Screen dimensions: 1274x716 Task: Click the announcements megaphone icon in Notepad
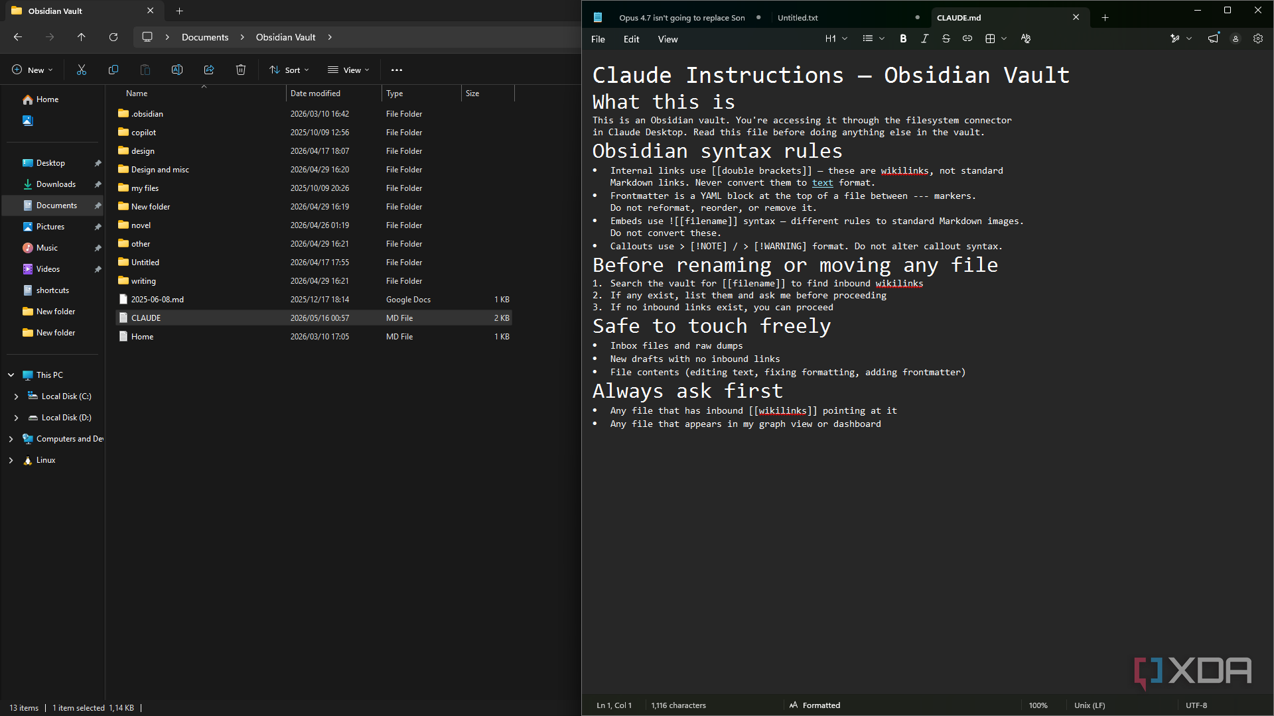(1213, 38)
